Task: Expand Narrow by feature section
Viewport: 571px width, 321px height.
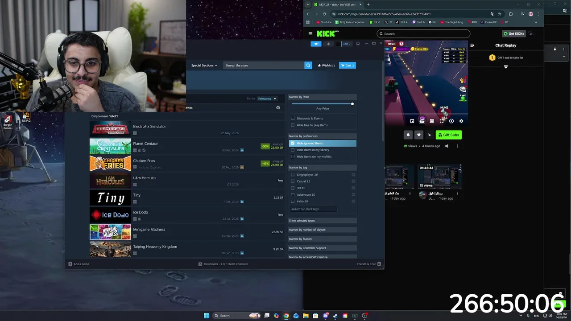Action: tap(322, 239)
